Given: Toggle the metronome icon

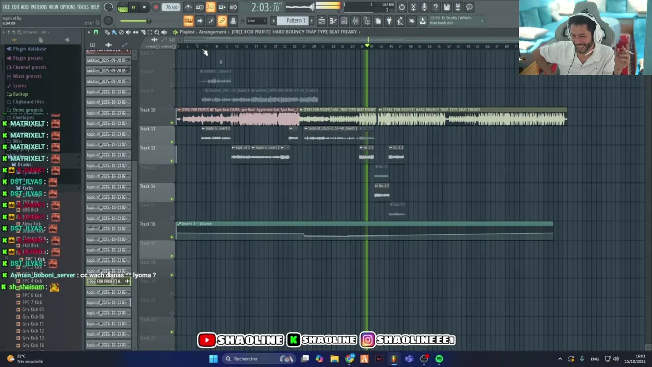Looking at the screenshot, I should click(188, 7).
